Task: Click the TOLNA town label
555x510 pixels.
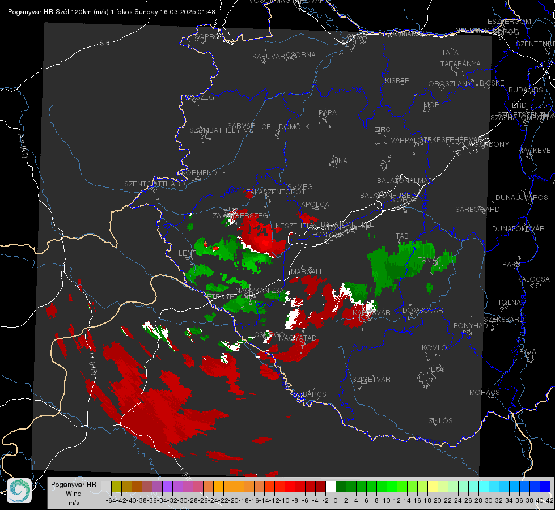Action: (x=509, y=303)
